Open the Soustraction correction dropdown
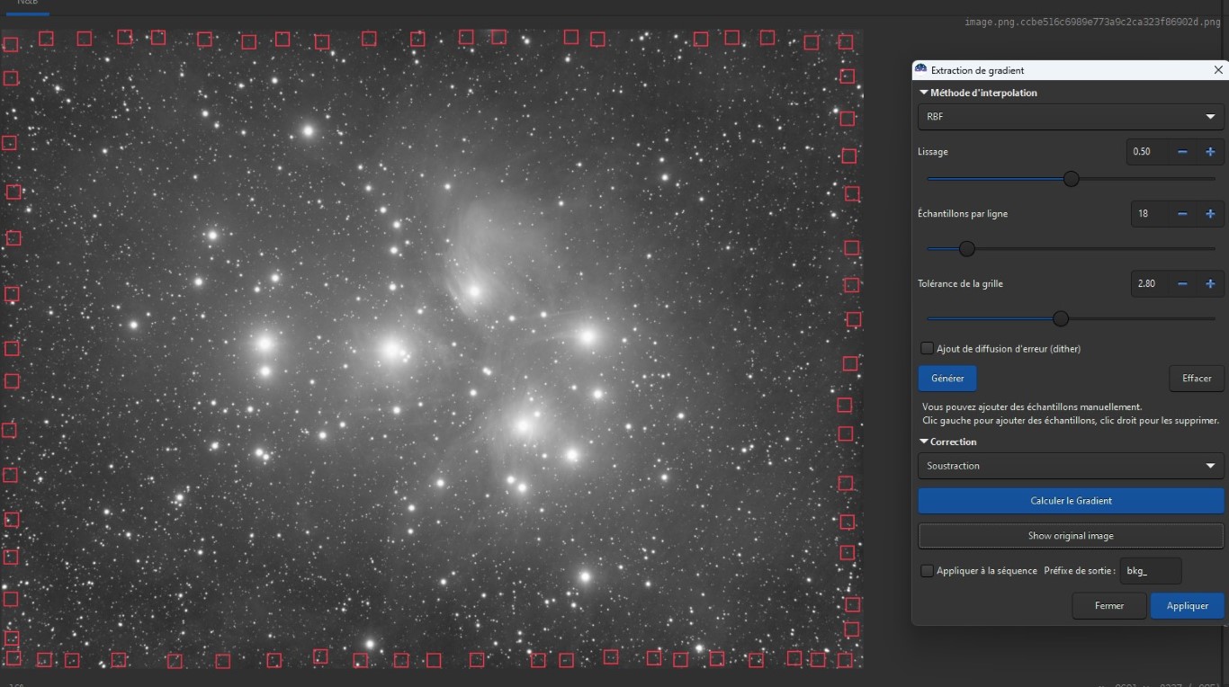 1071,466
